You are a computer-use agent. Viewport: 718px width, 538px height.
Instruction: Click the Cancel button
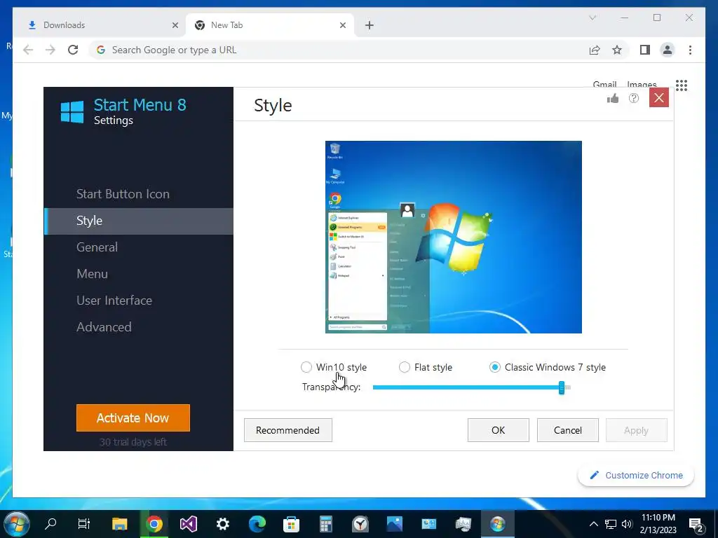click(568, 430)
